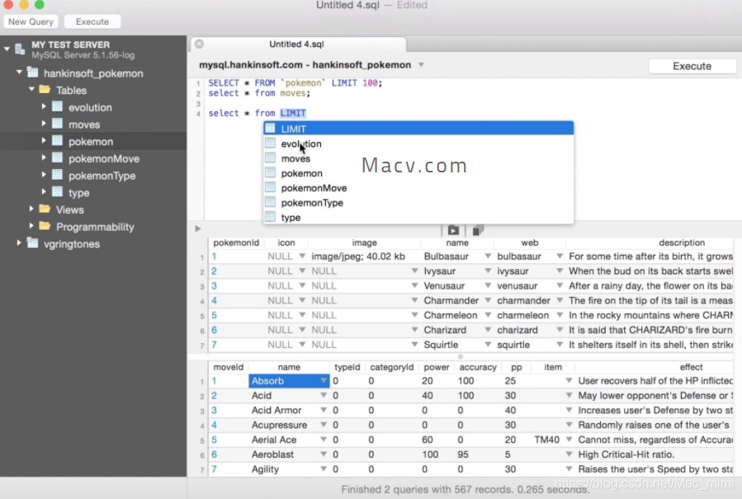Open the dropdown in the Absorb name cell

click(x=324, y=380)
